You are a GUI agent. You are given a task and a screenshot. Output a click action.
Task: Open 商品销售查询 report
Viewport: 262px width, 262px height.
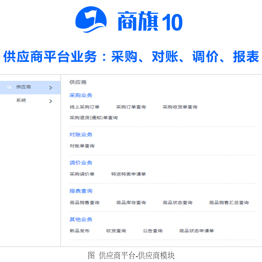(x=85, y=203)
